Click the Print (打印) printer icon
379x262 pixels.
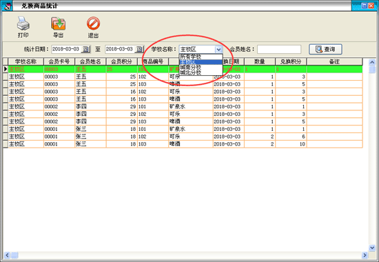pyautogui.click(x=23, y=23)
